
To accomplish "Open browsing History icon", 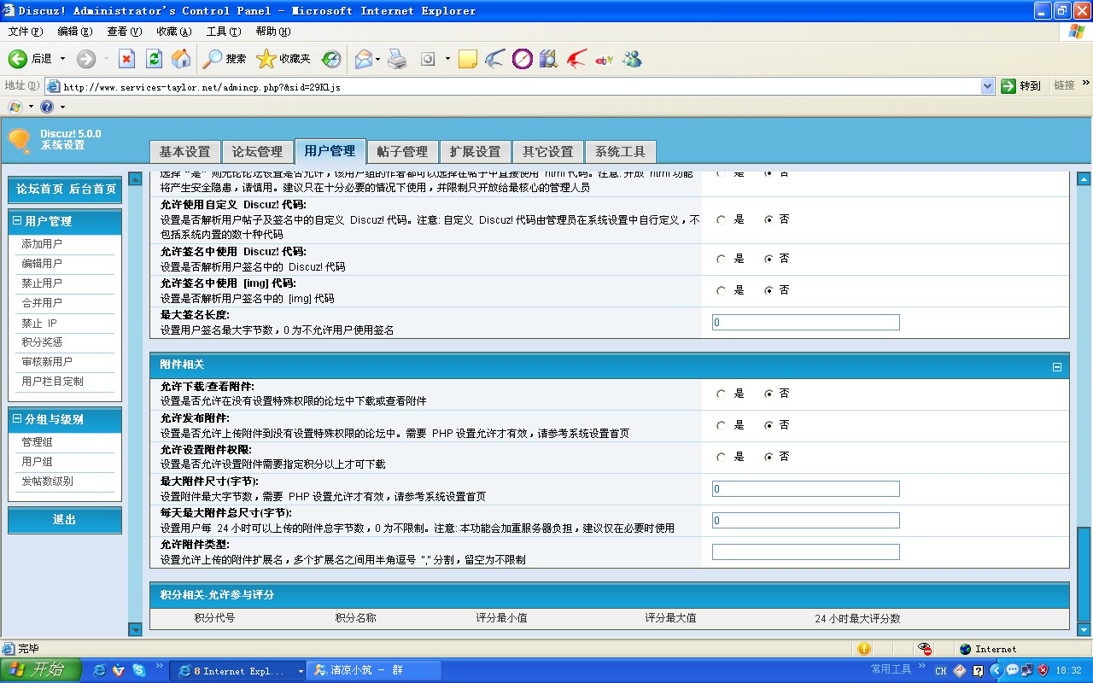I will pos(331,59).
